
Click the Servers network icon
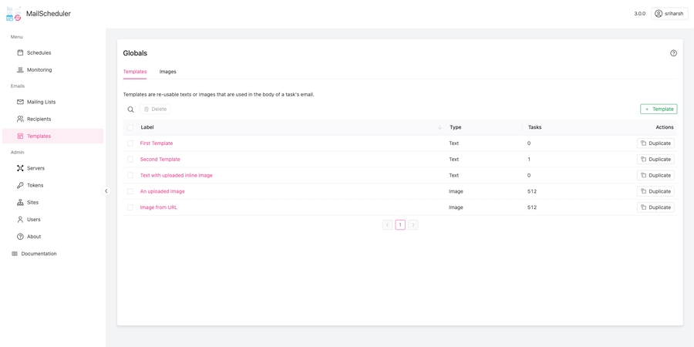(20, 168)
